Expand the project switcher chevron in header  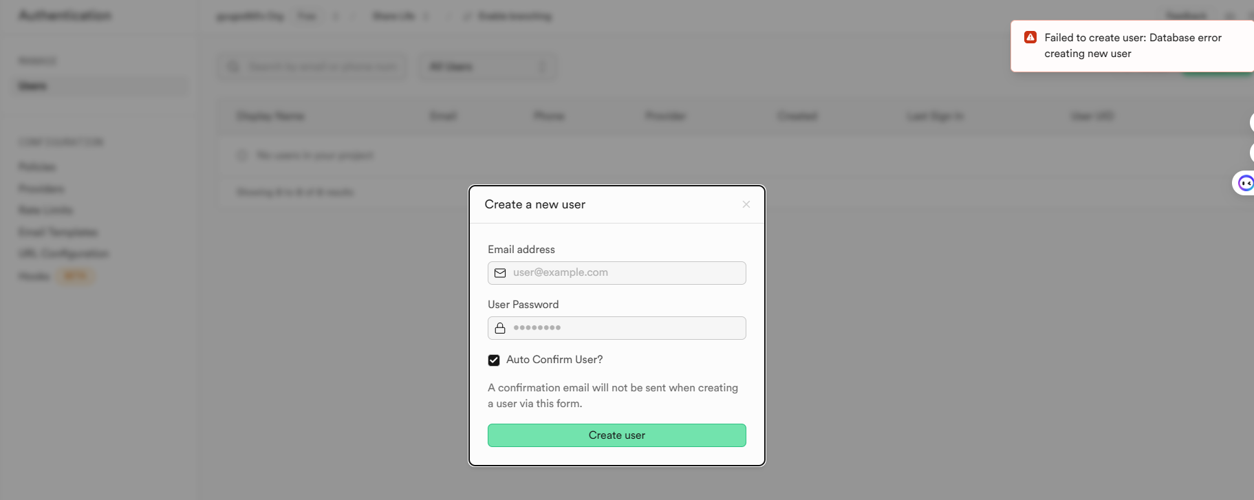(426, 16)
